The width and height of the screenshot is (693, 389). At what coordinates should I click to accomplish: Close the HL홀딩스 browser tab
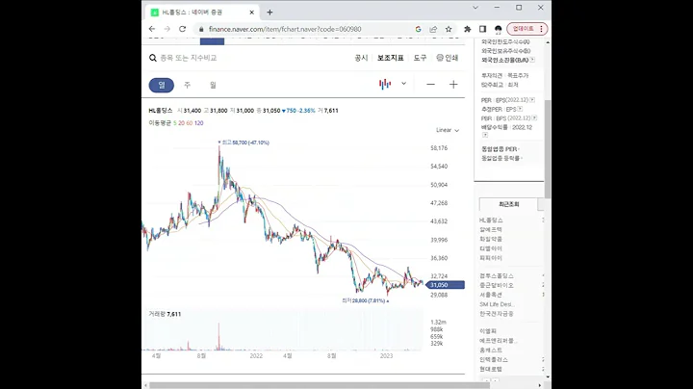click(252, 13)
